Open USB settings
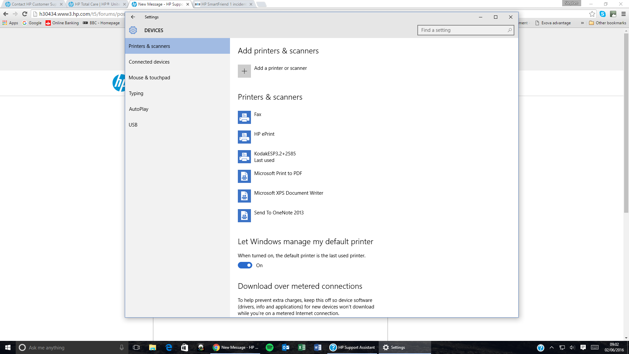Image resolution: width=629 pixels, height=354 pixels. (177, 125)
